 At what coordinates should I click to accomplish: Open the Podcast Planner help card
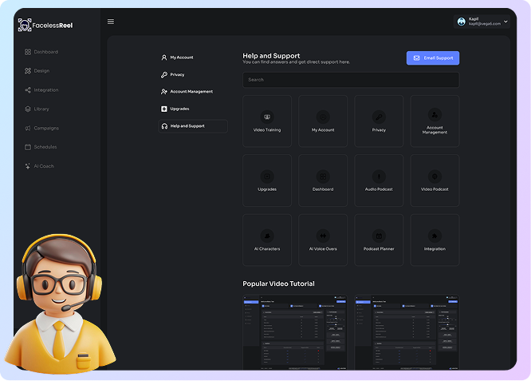tap(379, 240)
